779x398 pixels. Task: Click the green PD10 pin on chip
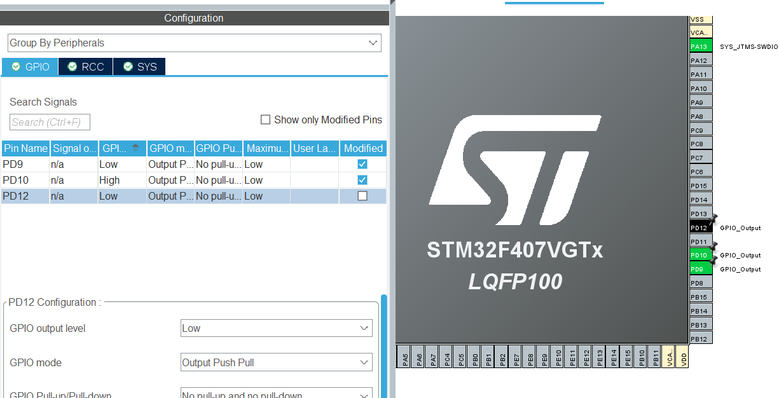[x=701, y=255]
